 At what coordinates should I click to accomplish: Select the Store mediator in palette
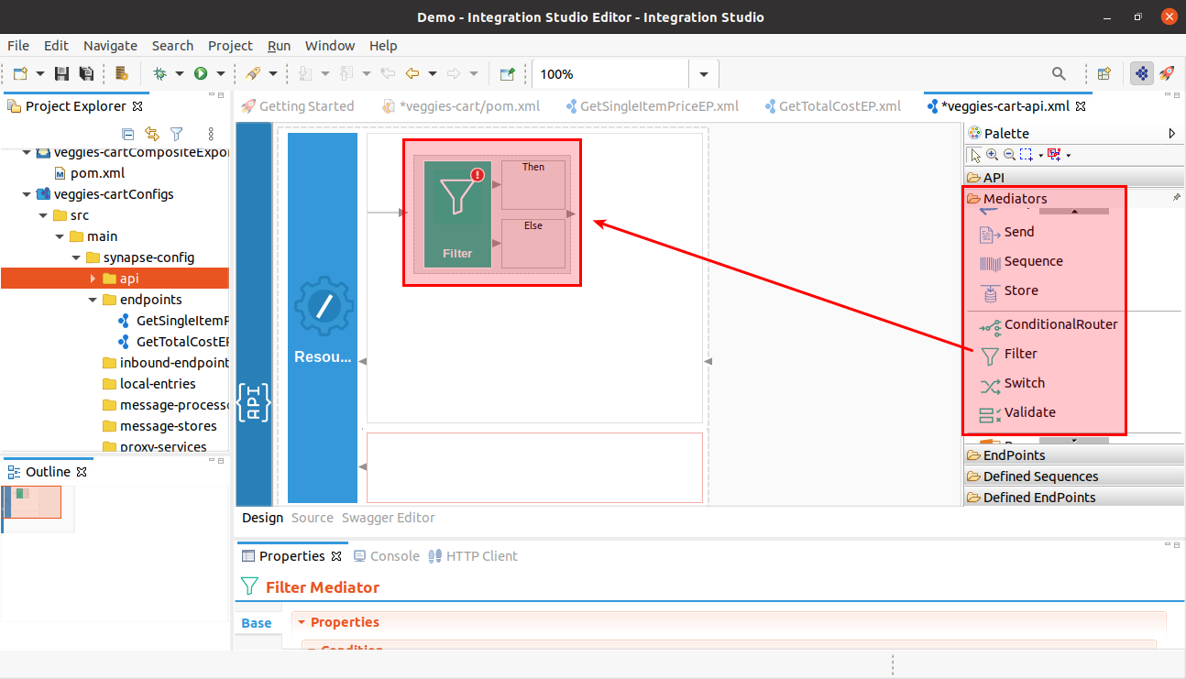click(x=1009, y=291)
